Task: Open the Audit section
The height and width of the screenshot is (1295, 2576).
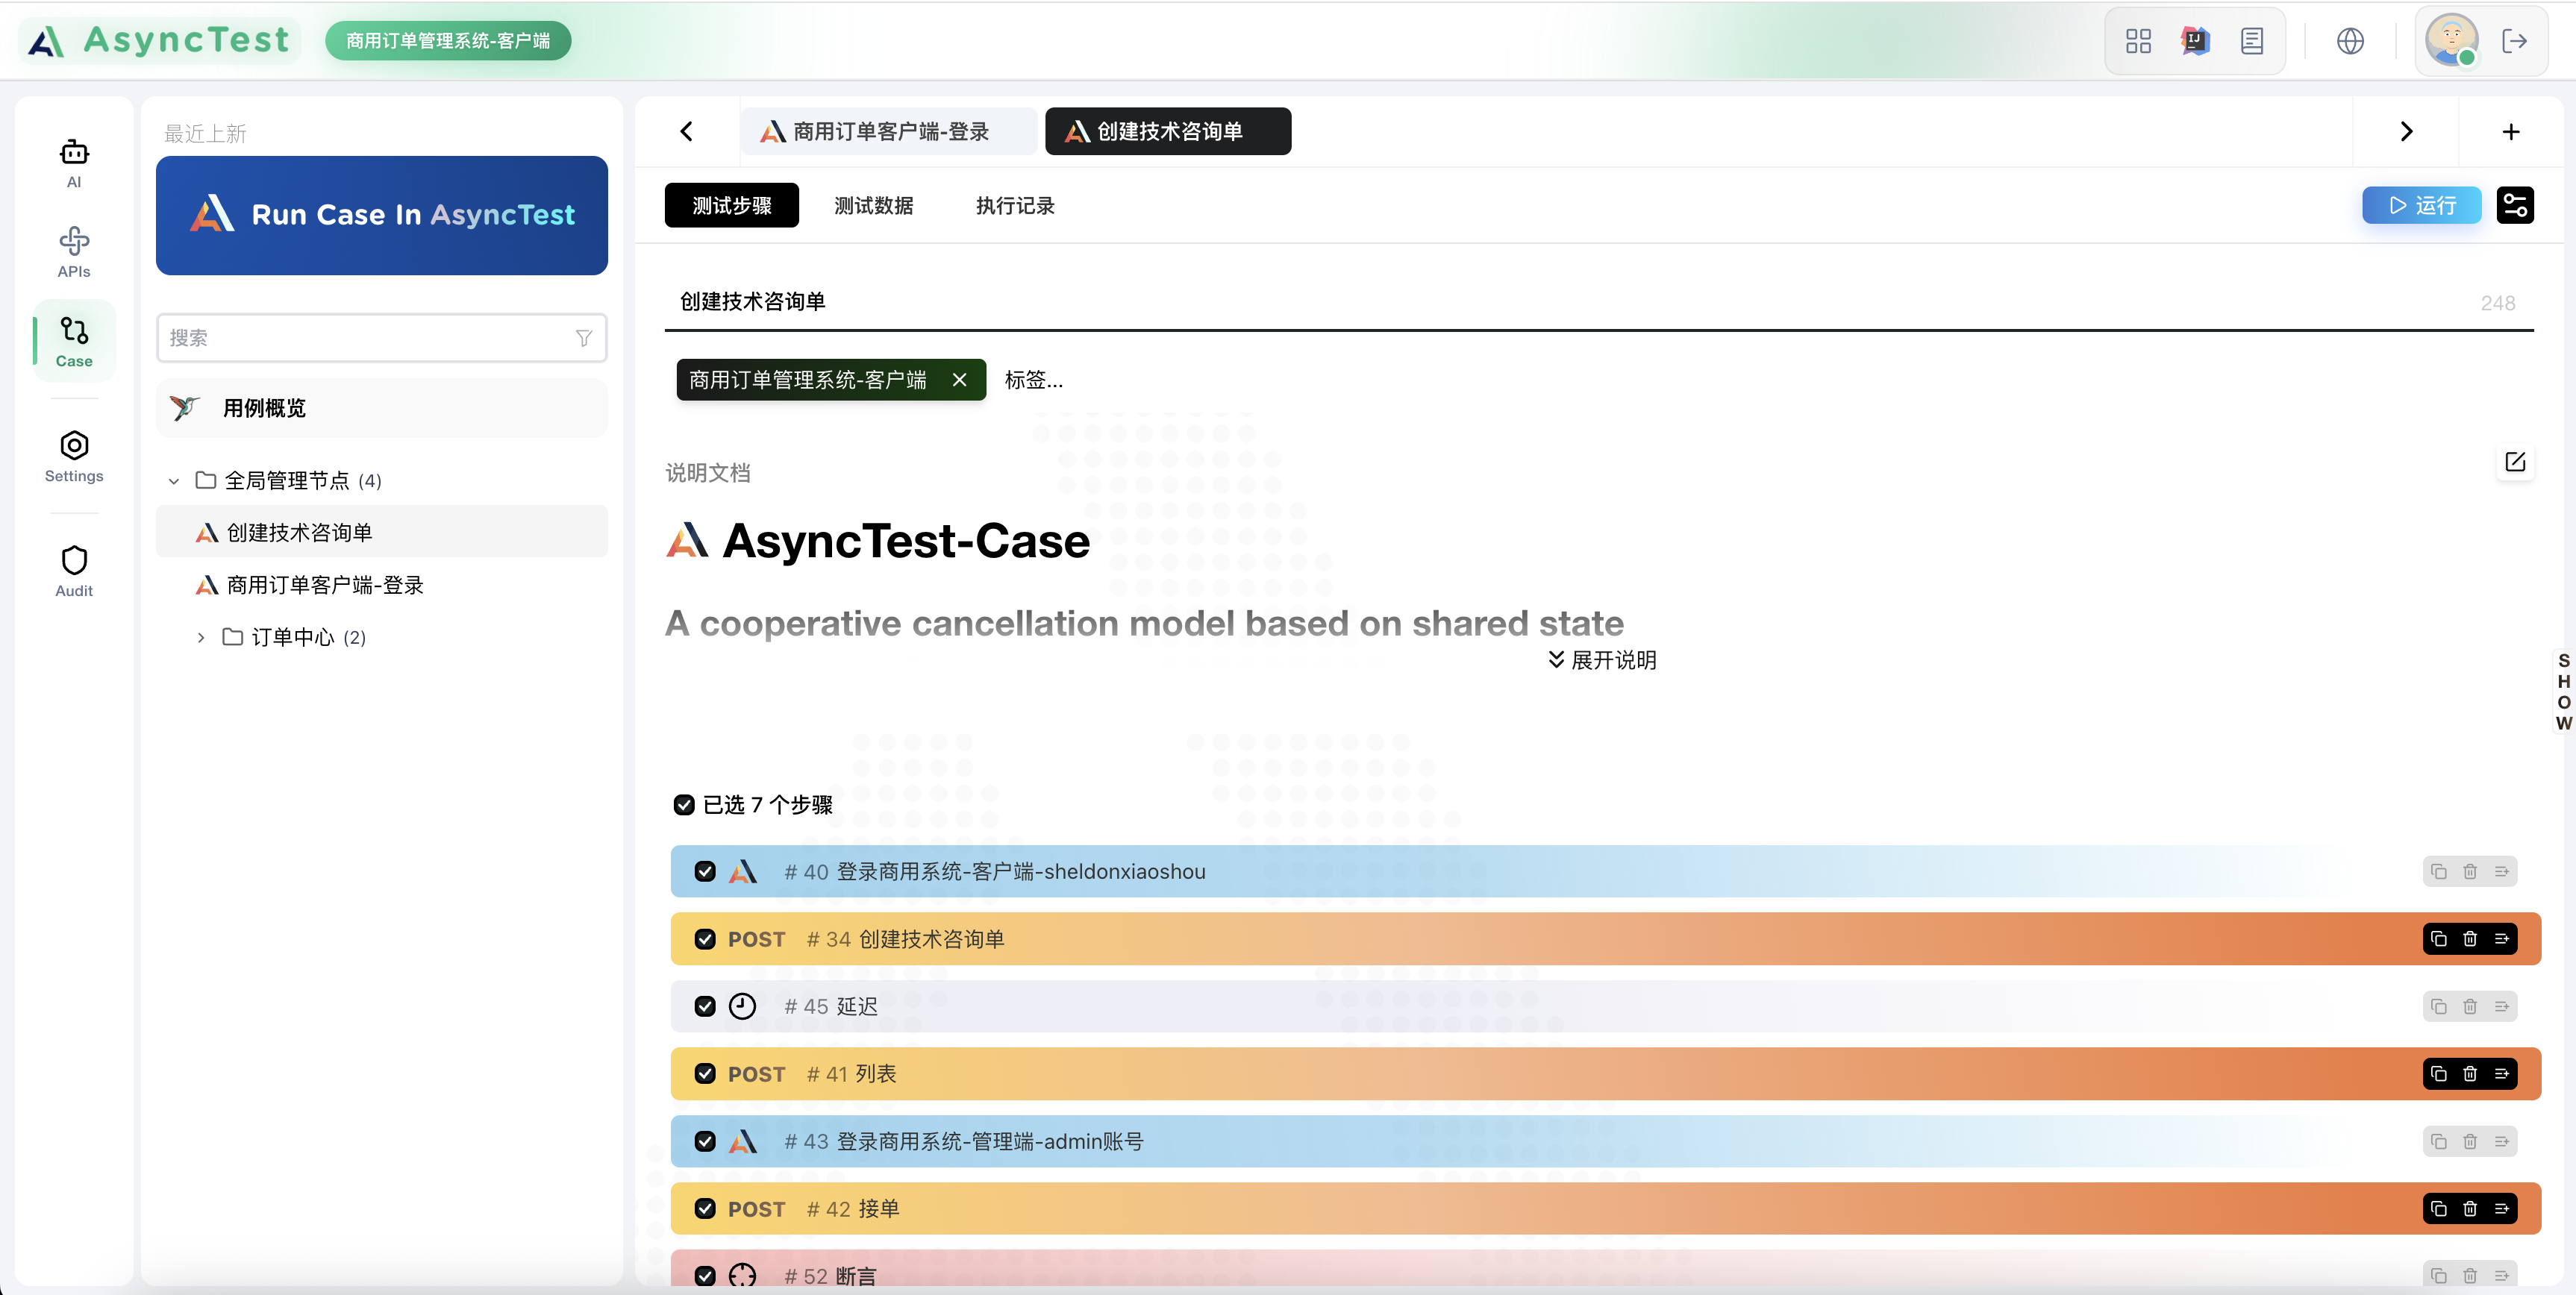Action: (73, 570)
